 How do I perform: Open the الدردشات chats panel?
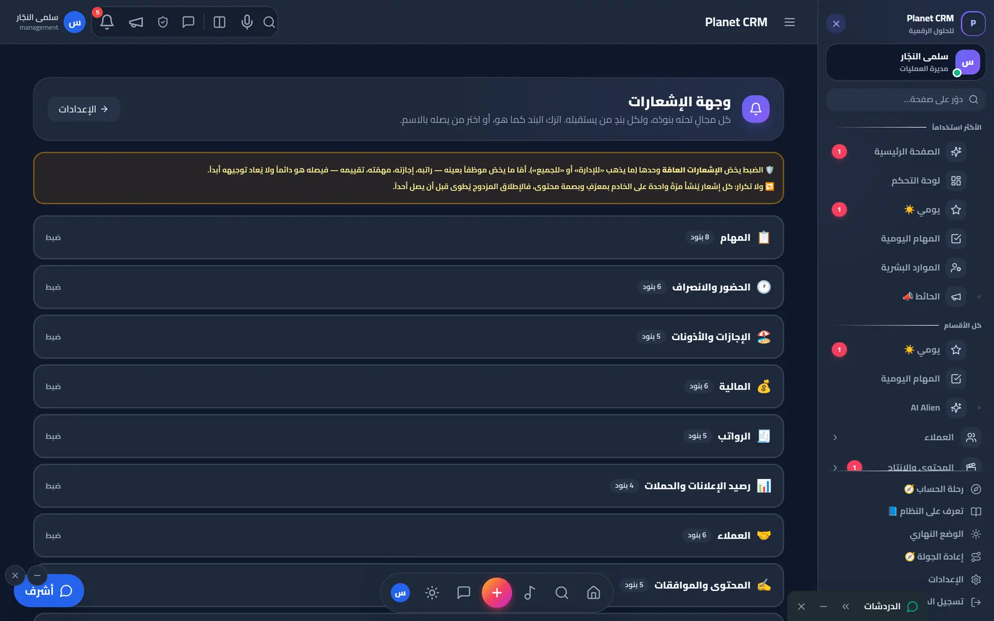coord(890,606)
